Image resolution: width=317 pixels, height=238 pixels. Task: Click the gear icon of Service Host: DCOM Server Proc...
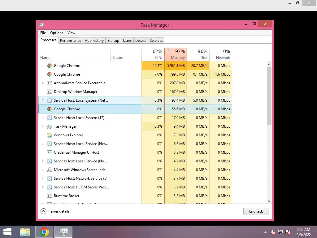click(x=50, y=187)
